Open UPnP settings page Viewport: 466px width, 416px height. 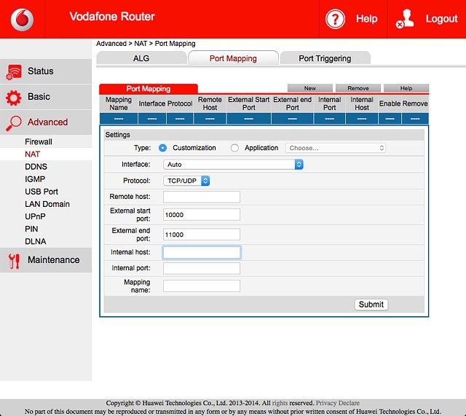click(35, 216)
